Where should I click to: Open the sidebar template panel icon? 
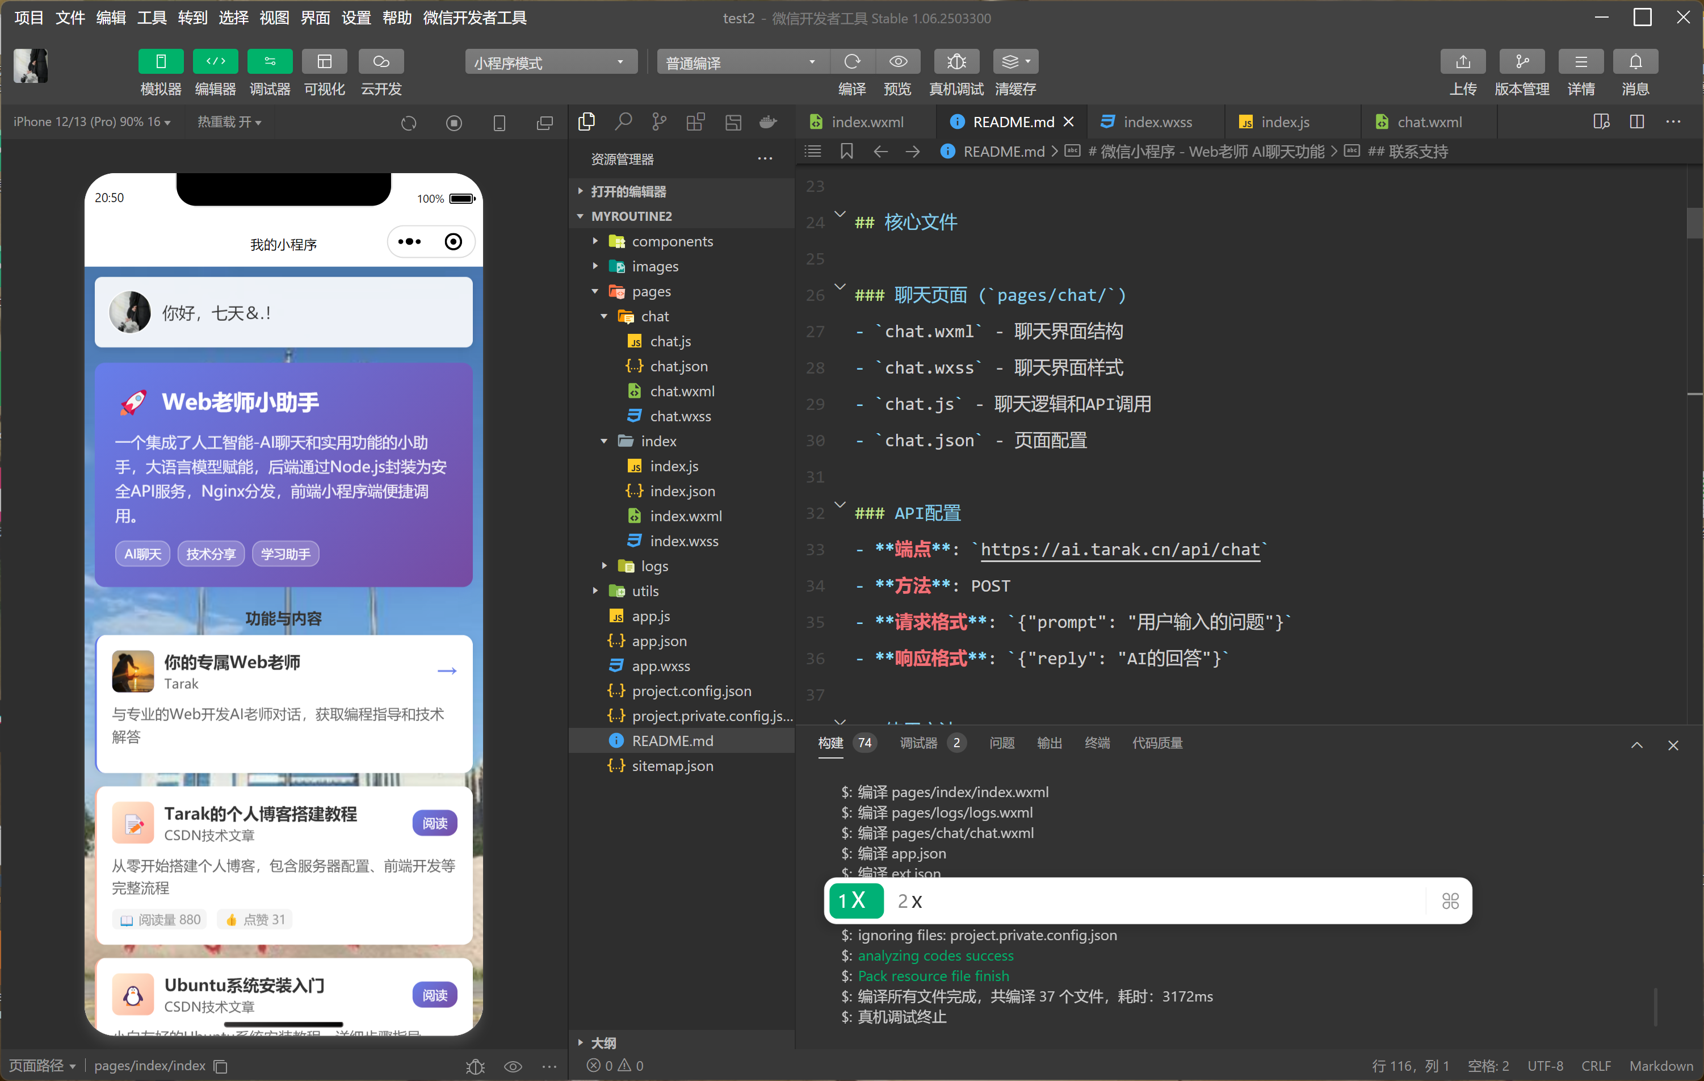(x=733, y=121)
